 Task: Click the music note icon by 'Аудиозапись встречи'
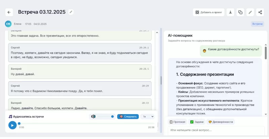coord(10,117)
